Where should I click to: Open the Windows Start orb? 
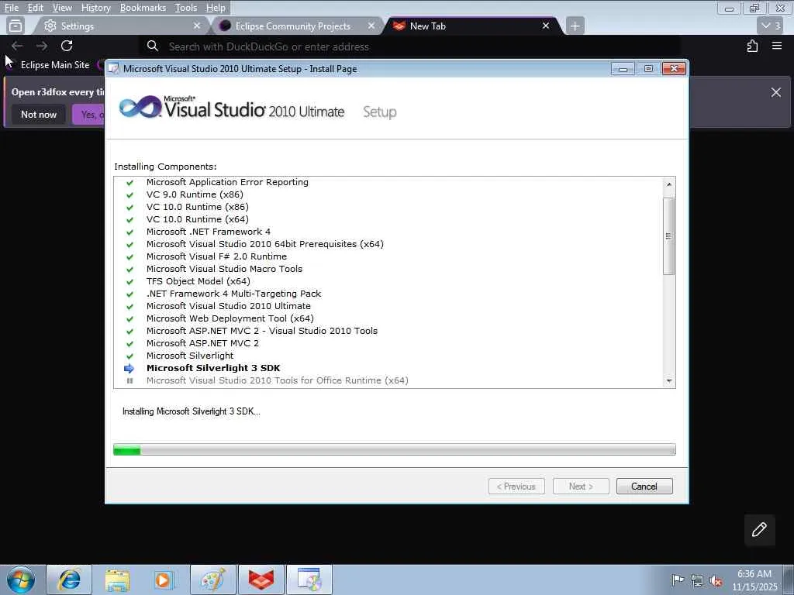click(x=21, y=580)
